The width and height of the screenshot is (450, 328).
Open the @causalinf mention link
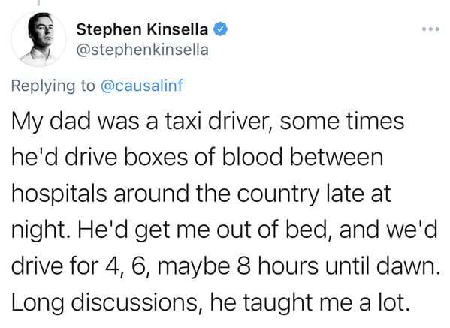pos(142,85)
